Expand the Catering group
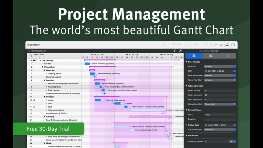263x148 pixels. coord(44,117)
